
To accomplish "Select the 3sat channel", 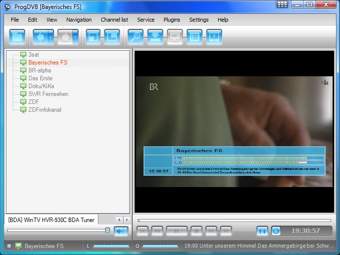I will click(x=33, y=55).
